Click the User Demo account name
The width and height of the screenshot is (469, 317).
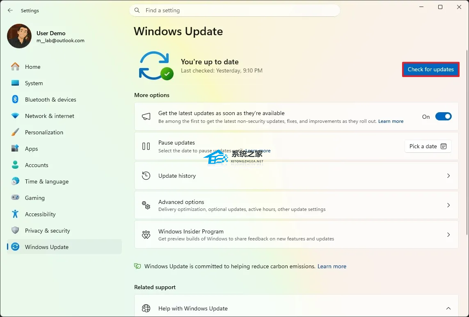pyautogui.click(x=51, y=33)
